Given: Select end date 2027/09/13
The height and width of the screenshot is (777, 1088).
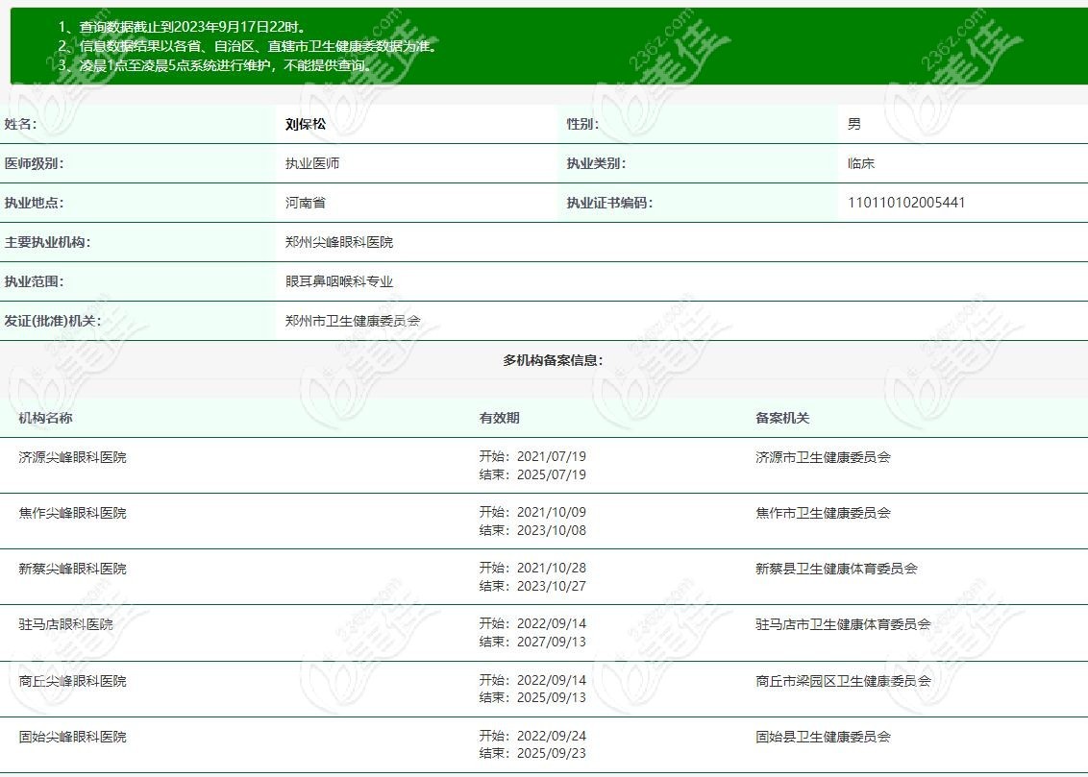Looking at the screenshot, I should [x=552, y=642].
